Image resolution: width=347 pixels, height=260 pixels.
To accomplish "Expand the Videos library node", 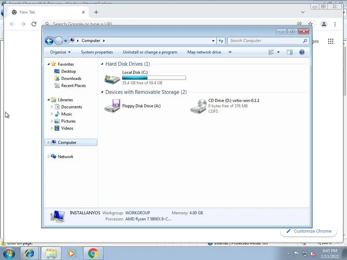I will 52,128.
